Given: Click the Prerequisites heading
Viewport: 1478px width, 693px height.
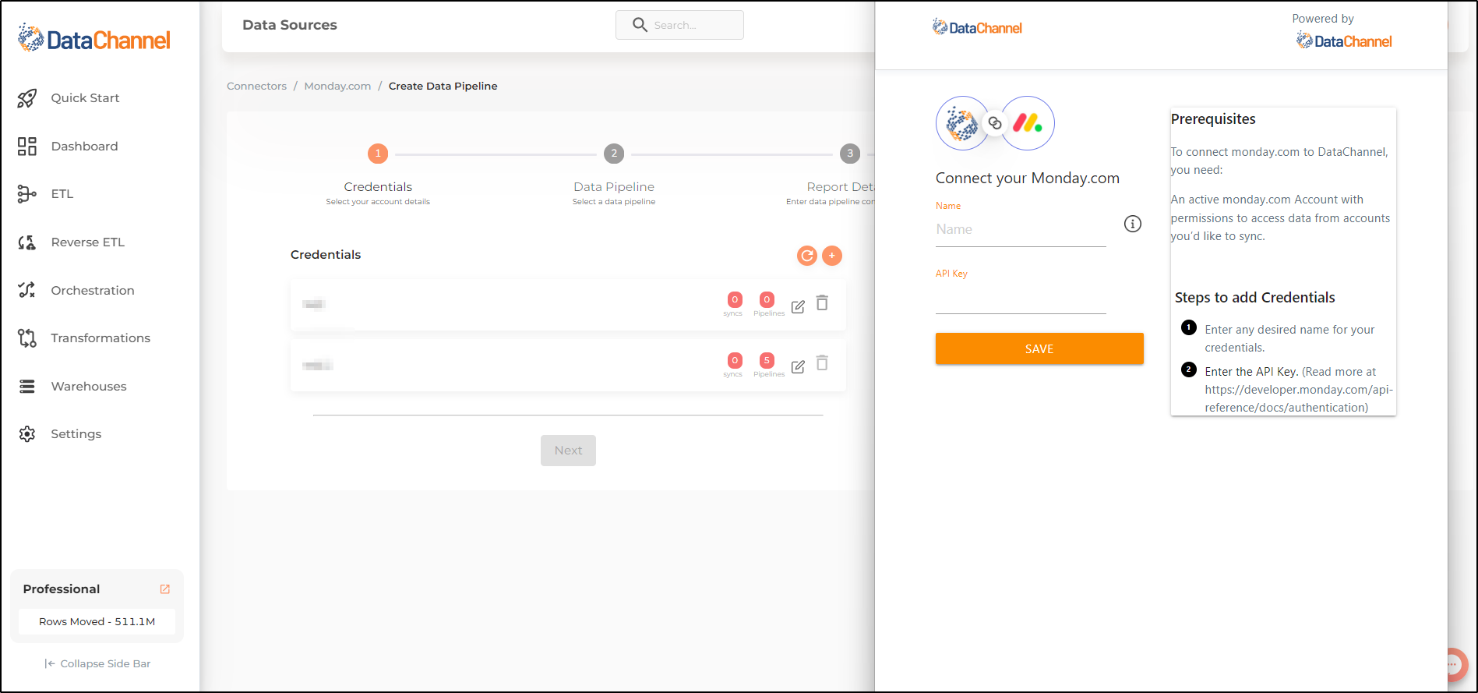Looking at the screenshot, I should tap(1213, 119).
